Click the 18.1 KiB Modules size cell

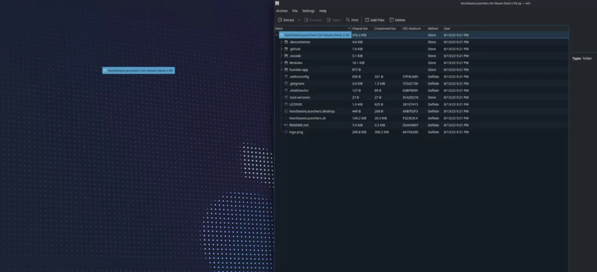point(359,63)
